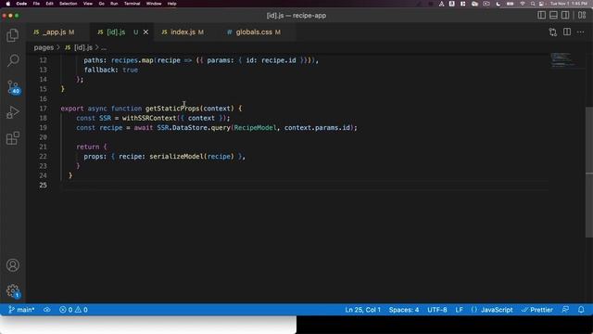Viewport: 593px width, 334px height.
Task: Open the Selection menu
Action: point(68,4)
